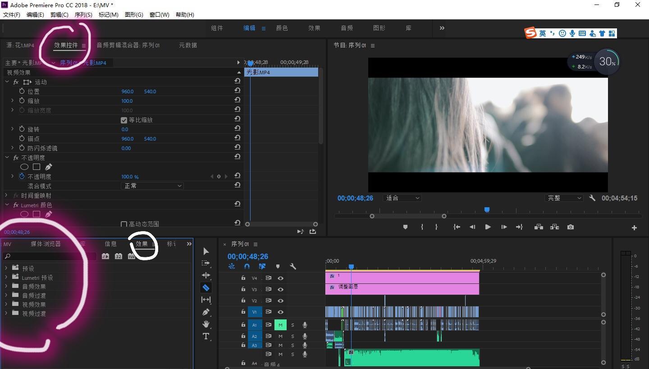Open 序列(S) menu
Screen dimensions: 649x369
(x=83, y=14)
